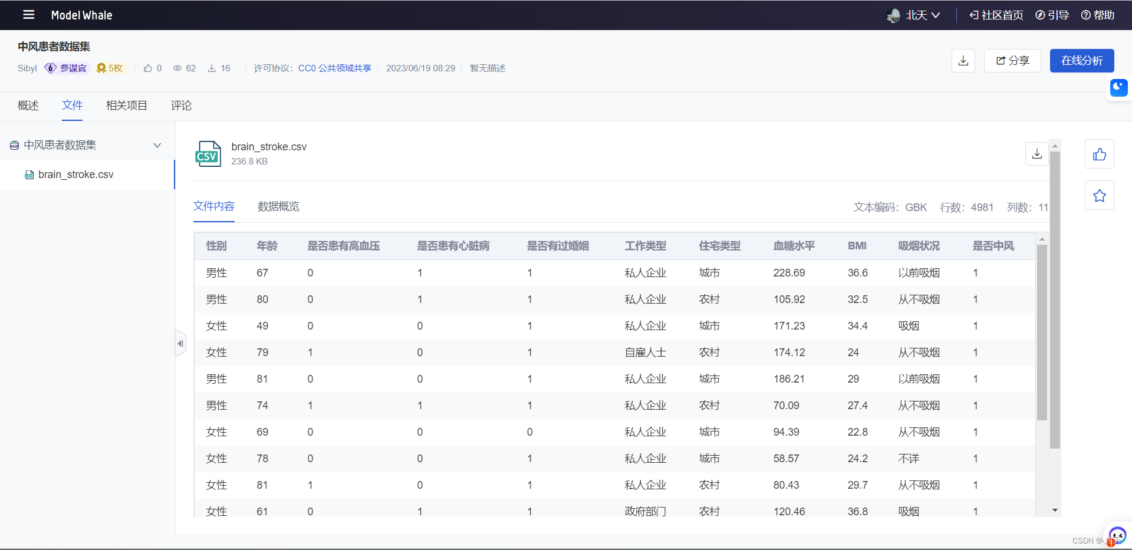Open the chat bot icon at bottom right
This screenshot has height=550, width=1132.
[x=1117, y=535]
